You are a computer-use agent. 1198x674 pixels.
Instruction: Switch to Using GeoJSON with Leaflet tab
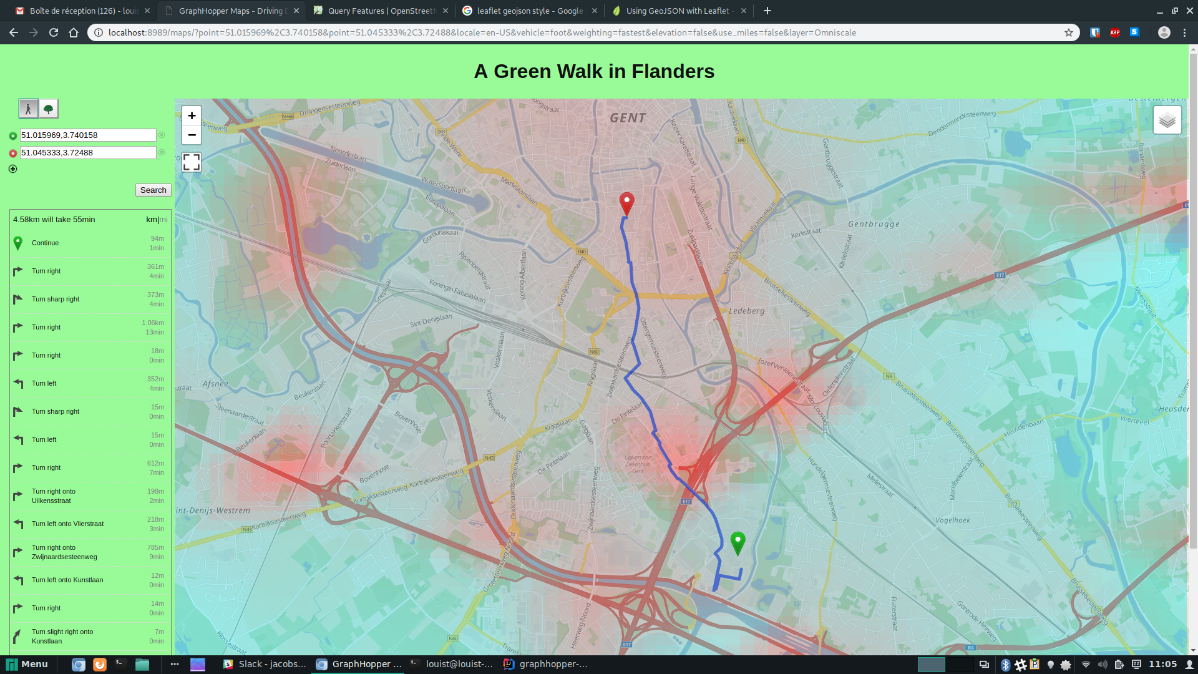[677, 11]
